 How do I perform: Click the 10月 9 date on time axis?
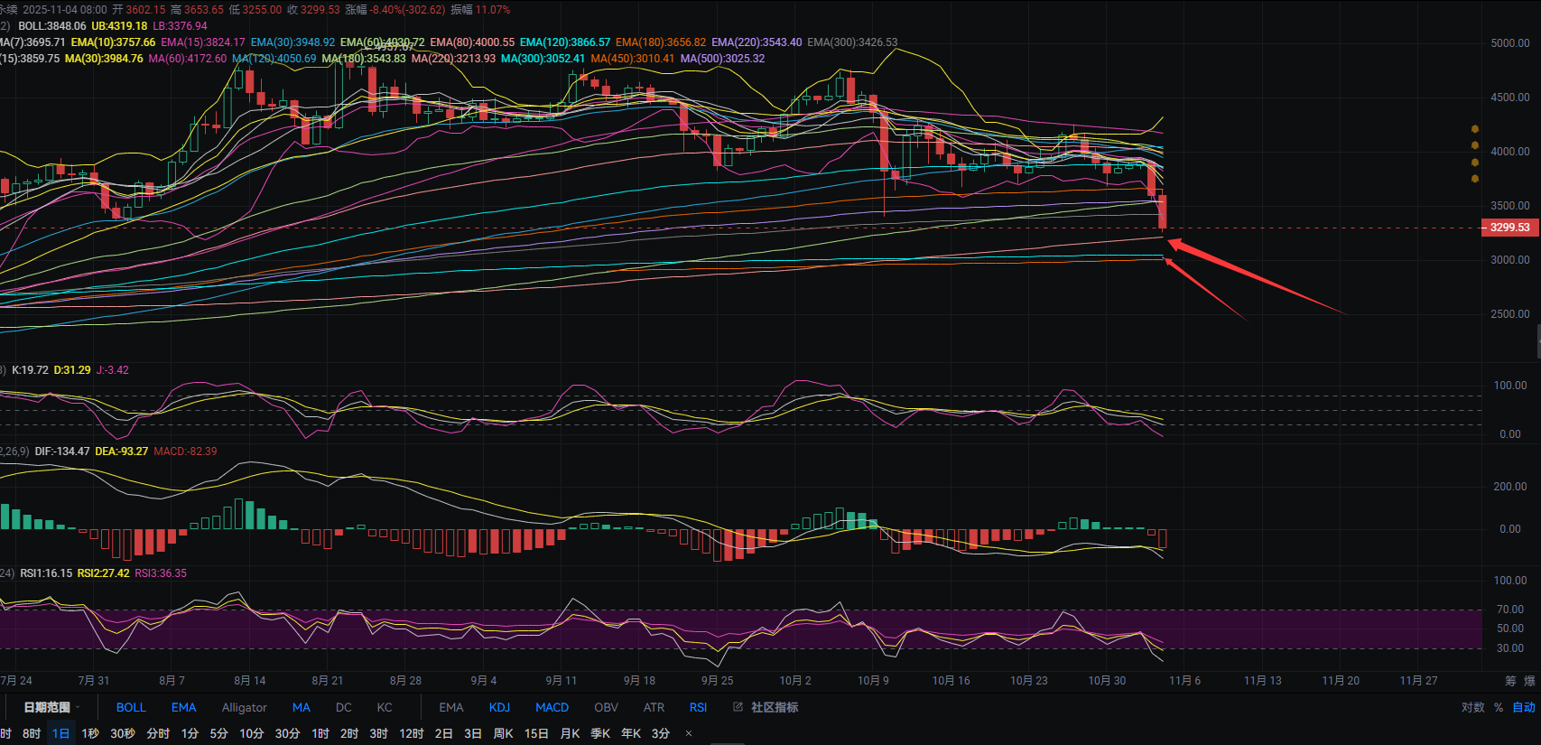point(873,681)
